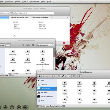
Task: Open the Jamendo link
Action: [42, 28]
